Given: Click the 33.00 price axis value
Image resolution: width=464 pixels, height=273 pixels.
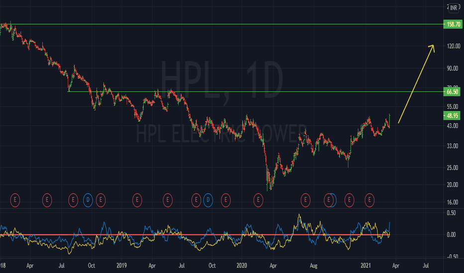Looking at the screenshot, I should point(453,146).
